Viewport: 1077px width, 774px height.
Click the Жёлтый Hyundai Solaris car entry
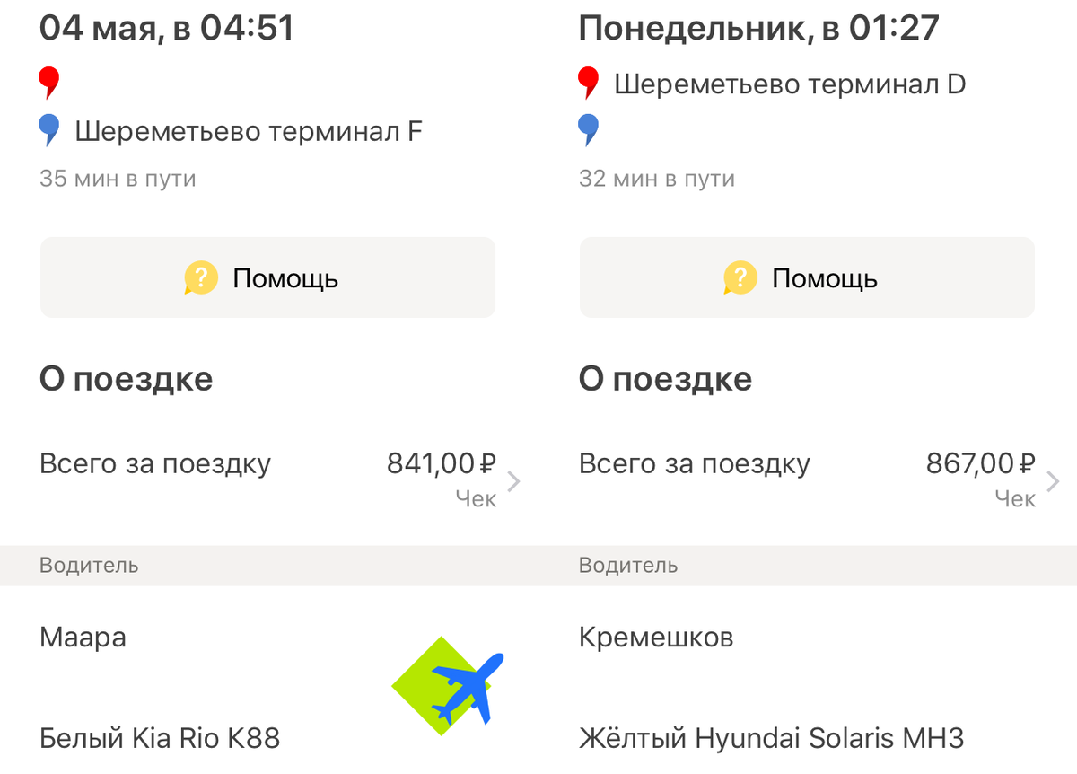772,739
